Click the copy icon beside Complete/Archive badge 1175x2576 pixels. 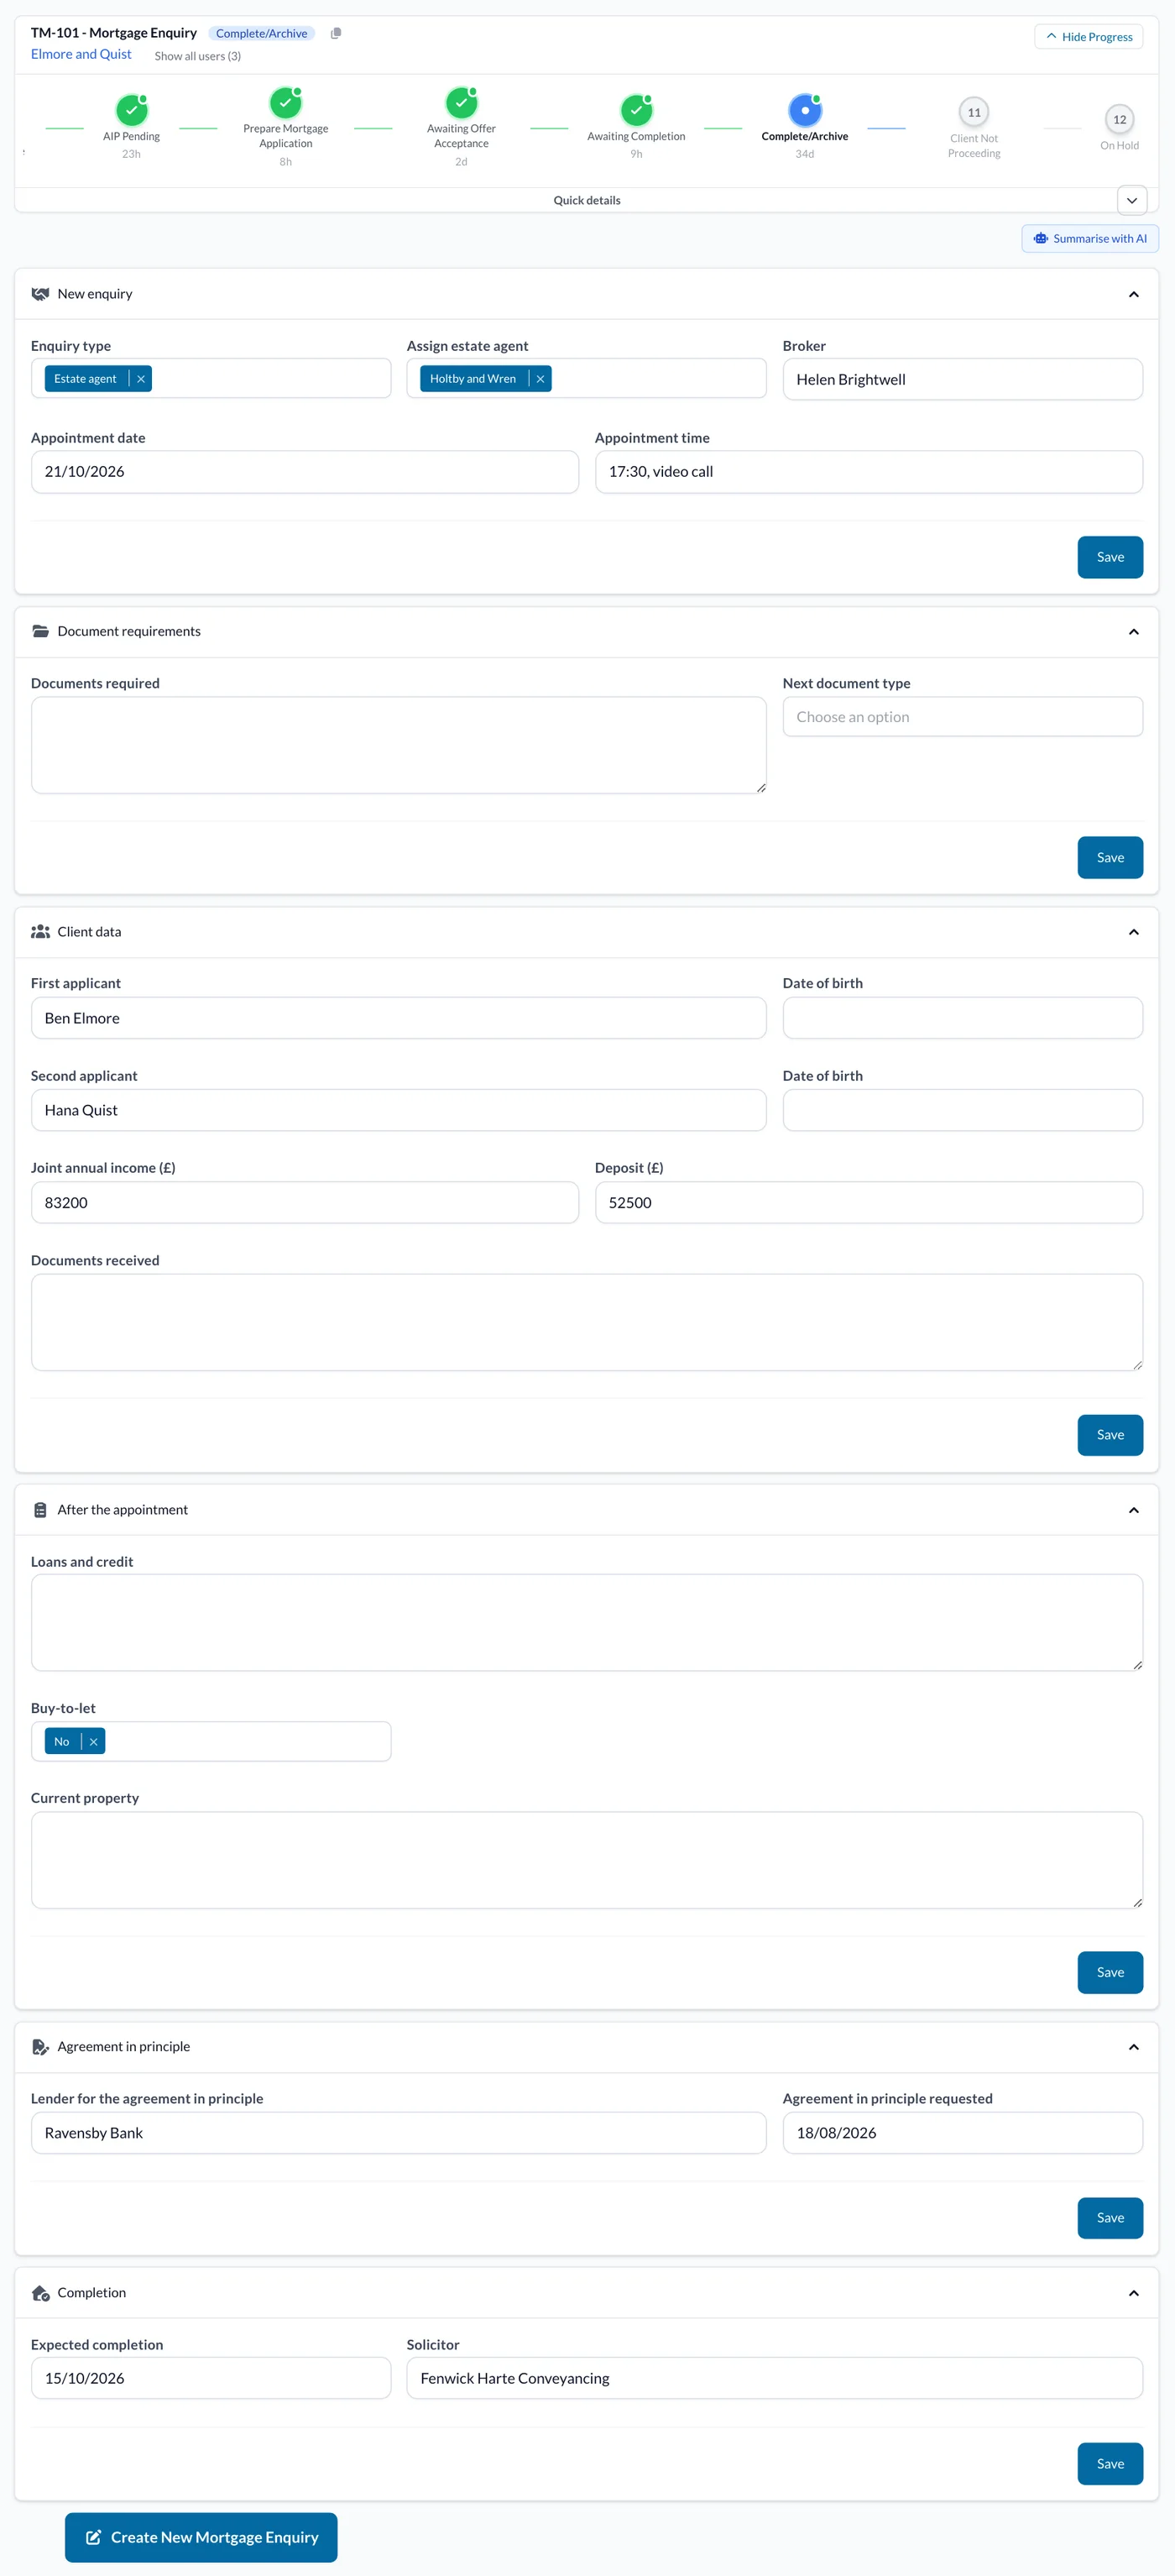click(336, 33)
